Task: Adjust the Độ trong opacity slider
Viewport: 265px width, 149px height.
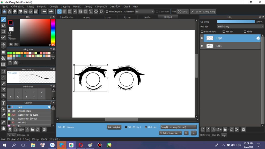Action: click(236, 22)
